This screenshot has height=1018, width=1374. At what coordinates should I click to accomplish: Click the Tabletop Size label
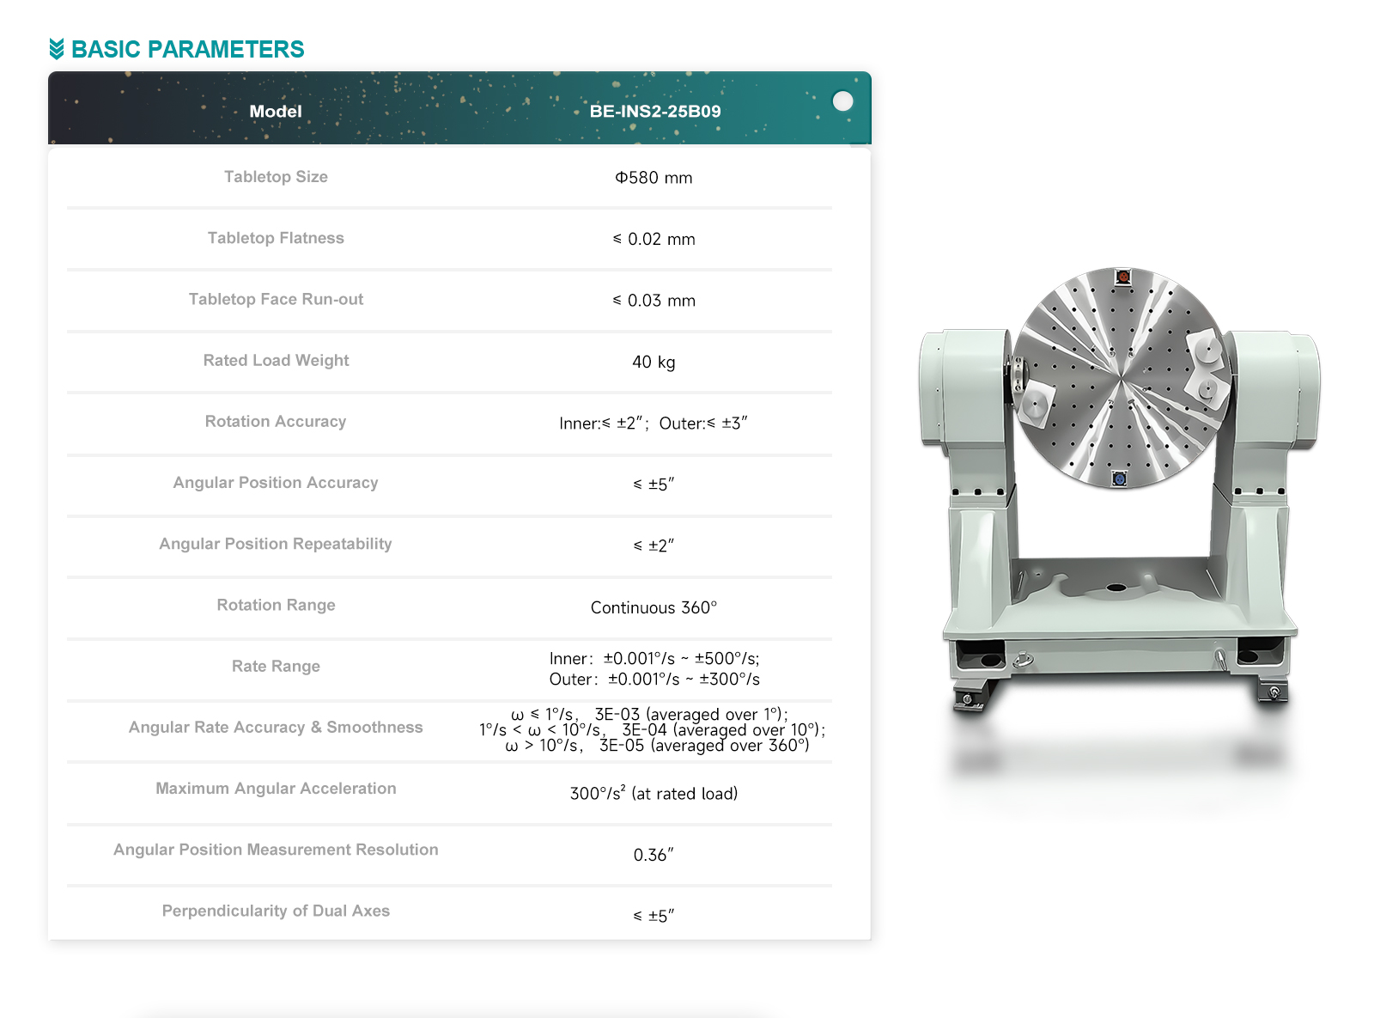point(276,177)
